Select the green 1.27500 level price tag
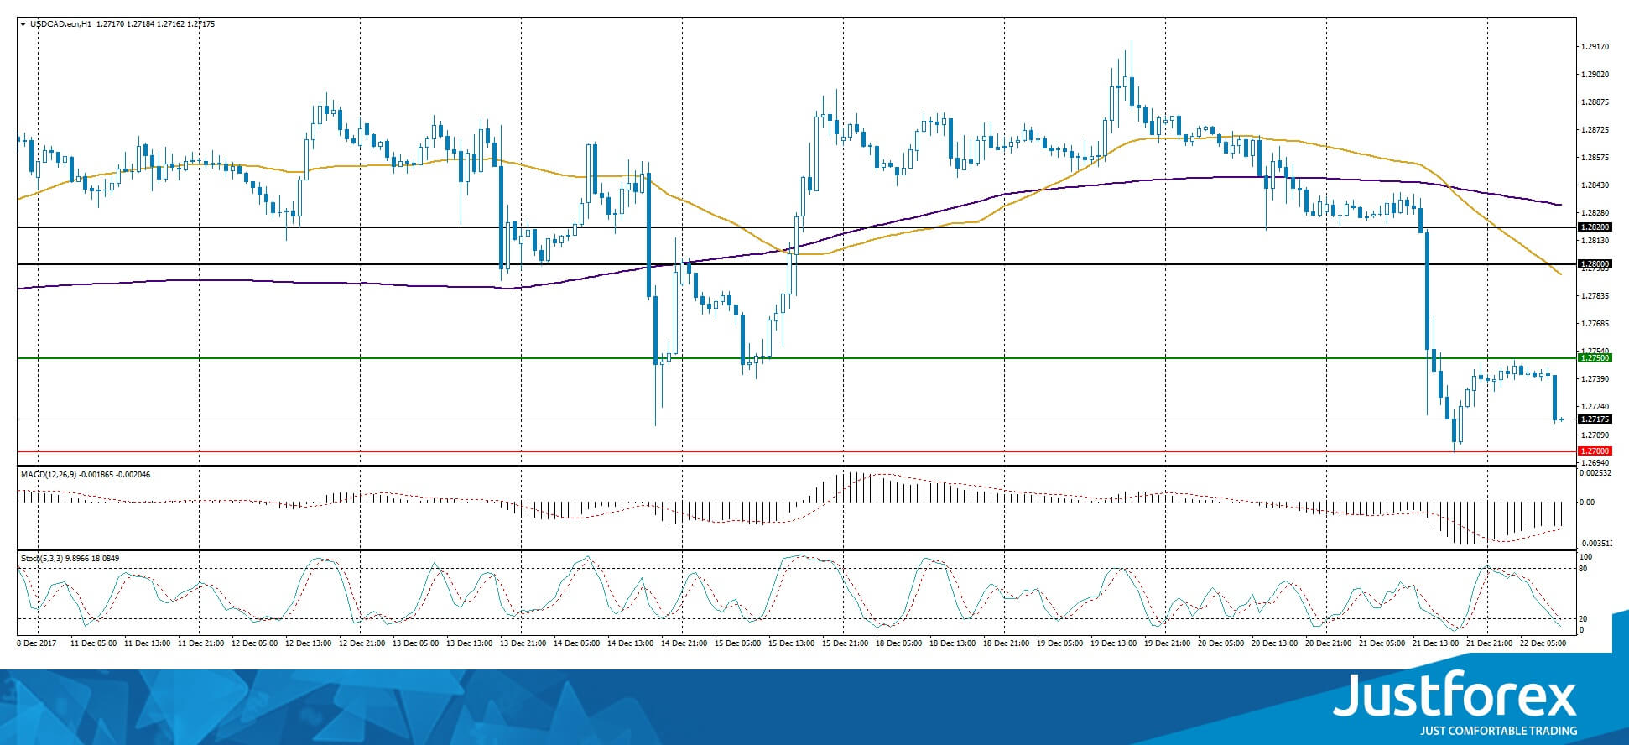 tap(1595, 358)
